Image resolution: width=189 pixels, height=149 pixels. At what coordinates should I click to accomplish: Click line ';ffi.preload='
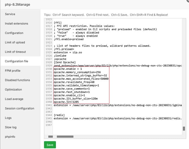tap(64, 49)
